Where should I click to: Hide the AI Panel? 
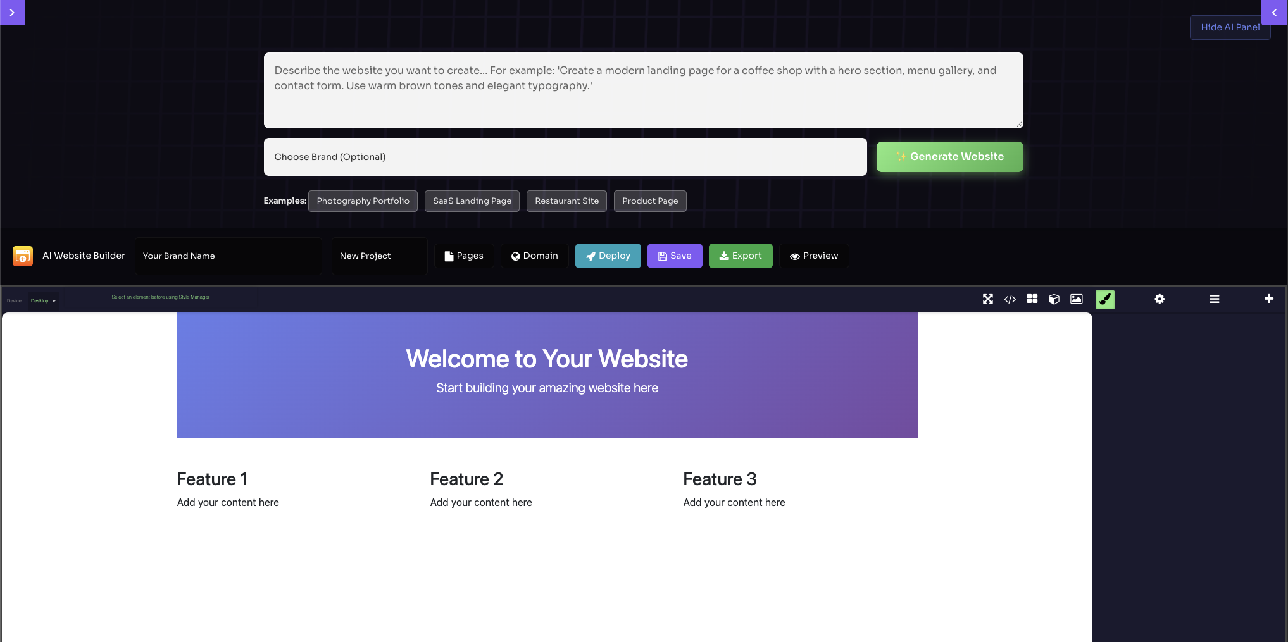point(1230,27)
